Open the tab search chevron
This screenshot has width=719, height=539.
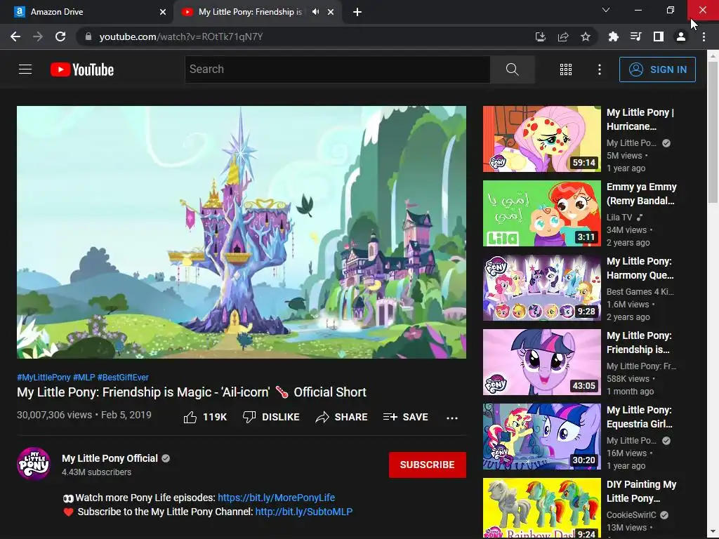coord(606,10)
